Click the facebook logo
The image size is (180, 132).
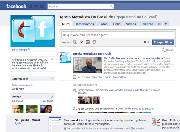pos(16,6)
